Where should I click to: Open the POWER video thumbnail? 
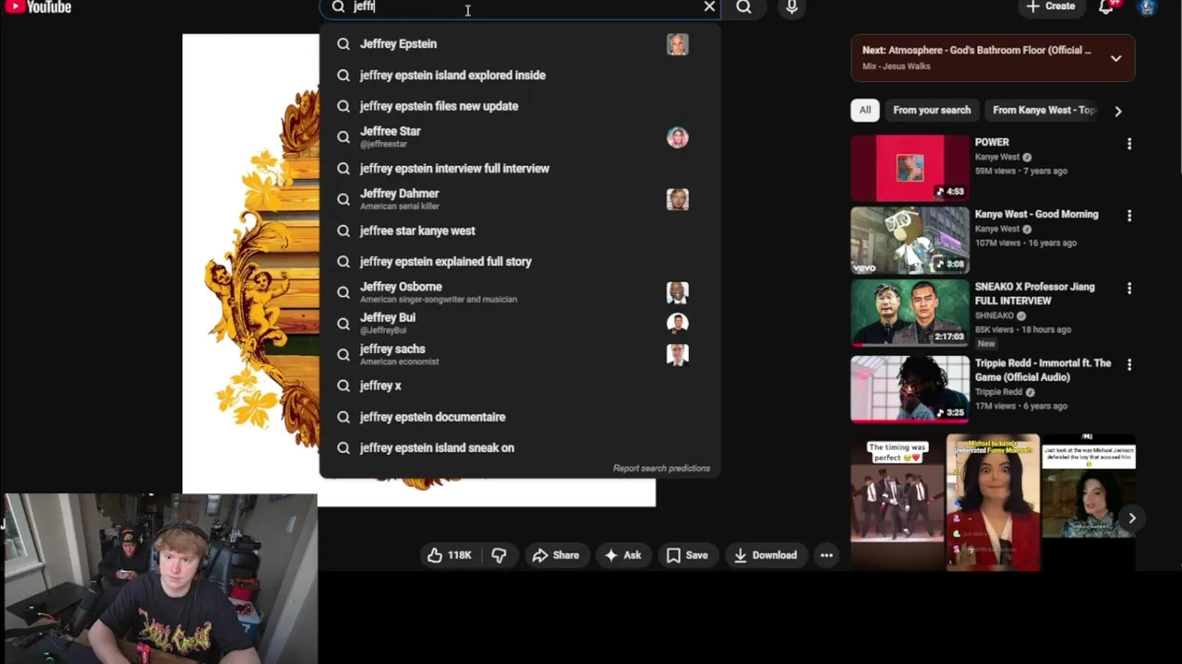point(911,168)
